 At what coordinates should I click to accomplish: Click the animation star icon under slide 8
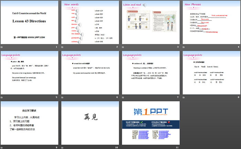click(x=184, y=97)
